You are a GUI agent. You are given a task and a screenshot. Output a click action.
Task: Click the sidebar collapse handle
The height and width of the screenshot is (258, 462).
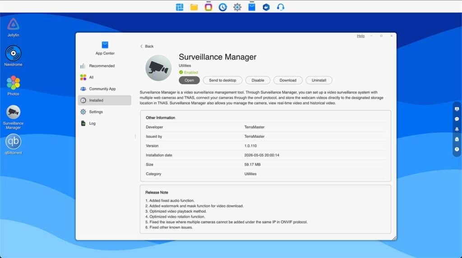pyautogui.click(x=135, y=136)
